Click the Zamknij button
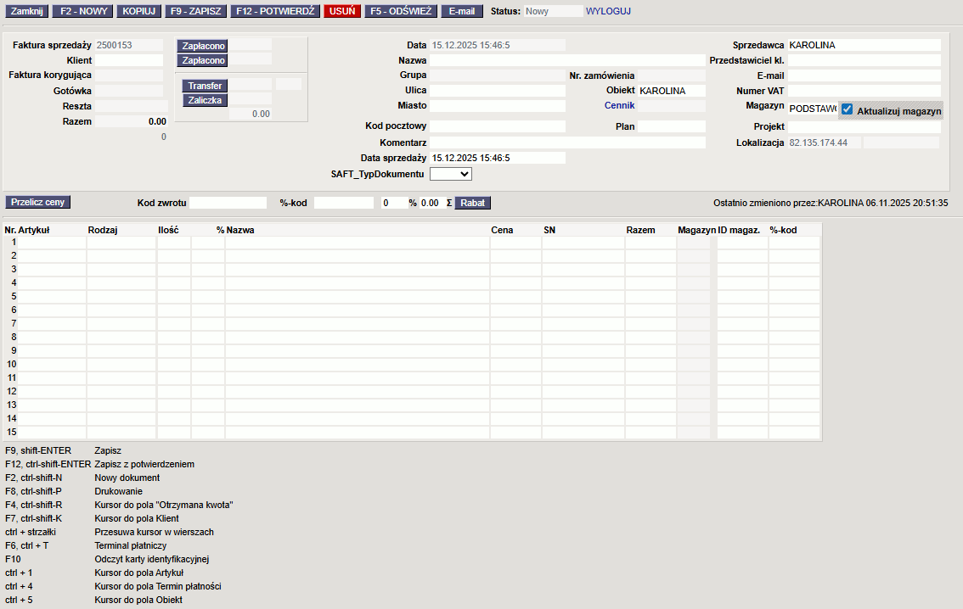The image size is (963, 609). pos(26,12)
